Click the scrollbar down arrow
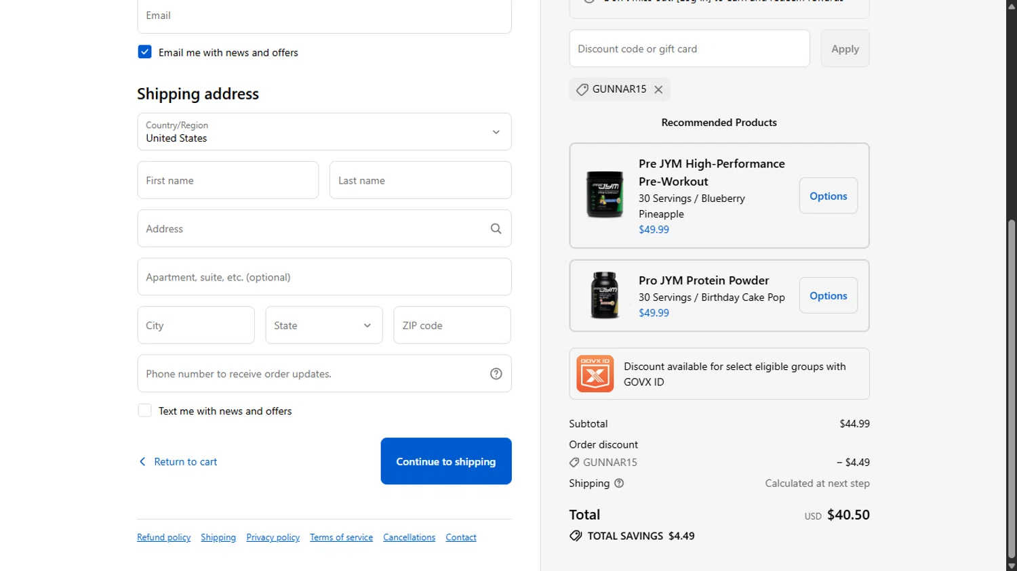 1012,566
